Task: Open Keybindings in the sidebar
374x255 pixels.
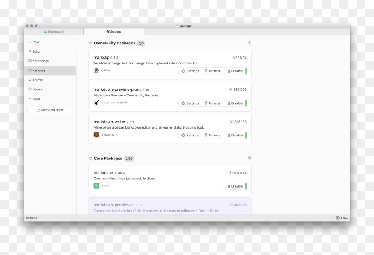Action: (x=50, y=61)
